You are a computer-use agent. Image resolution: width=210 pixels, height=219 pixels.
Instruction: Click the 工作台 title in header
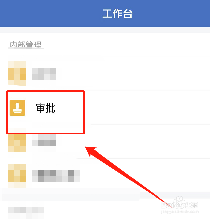point(117,14)
